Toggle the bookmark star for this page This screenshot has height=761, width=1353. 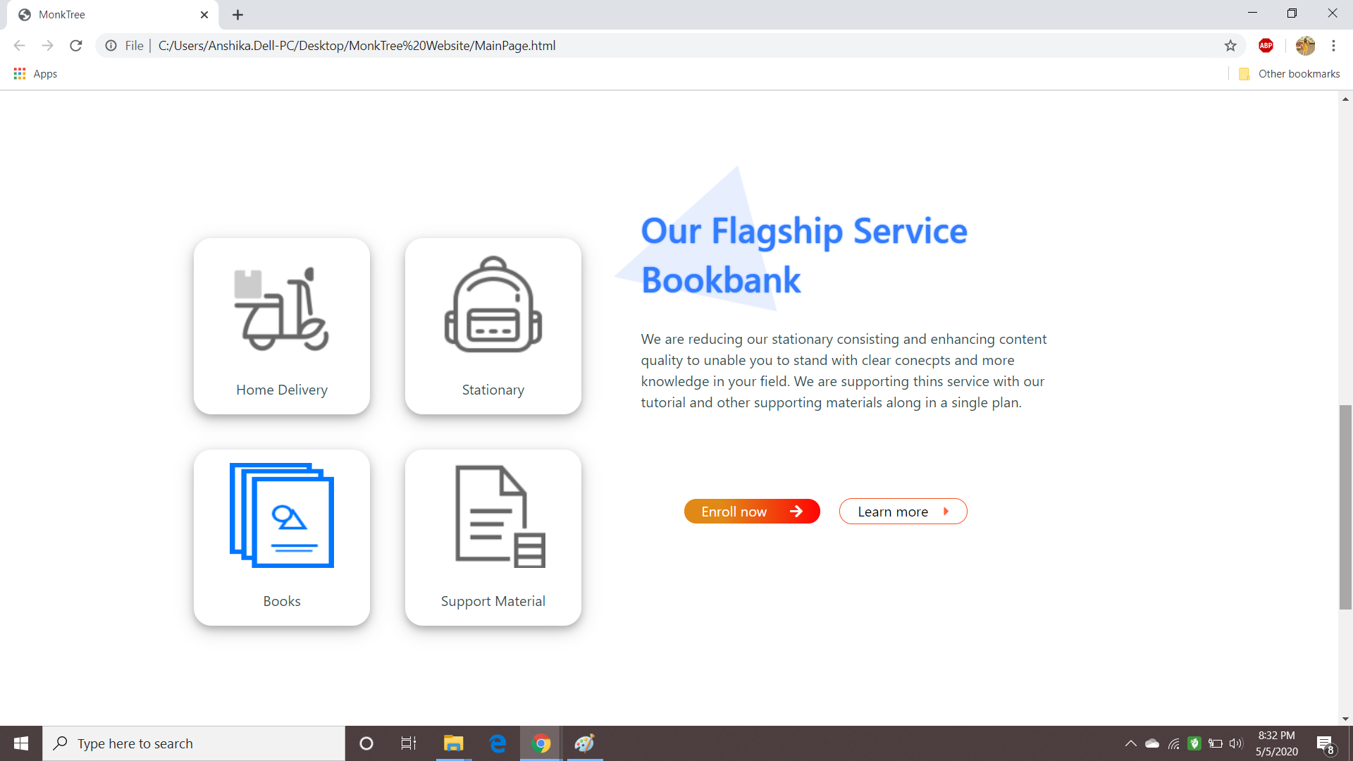click(1230, 45)
